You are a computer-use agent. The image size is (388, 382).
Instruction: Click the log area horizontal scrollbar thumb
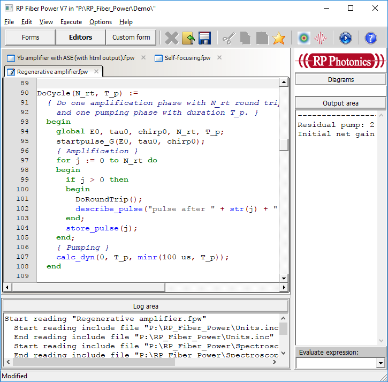94,362
